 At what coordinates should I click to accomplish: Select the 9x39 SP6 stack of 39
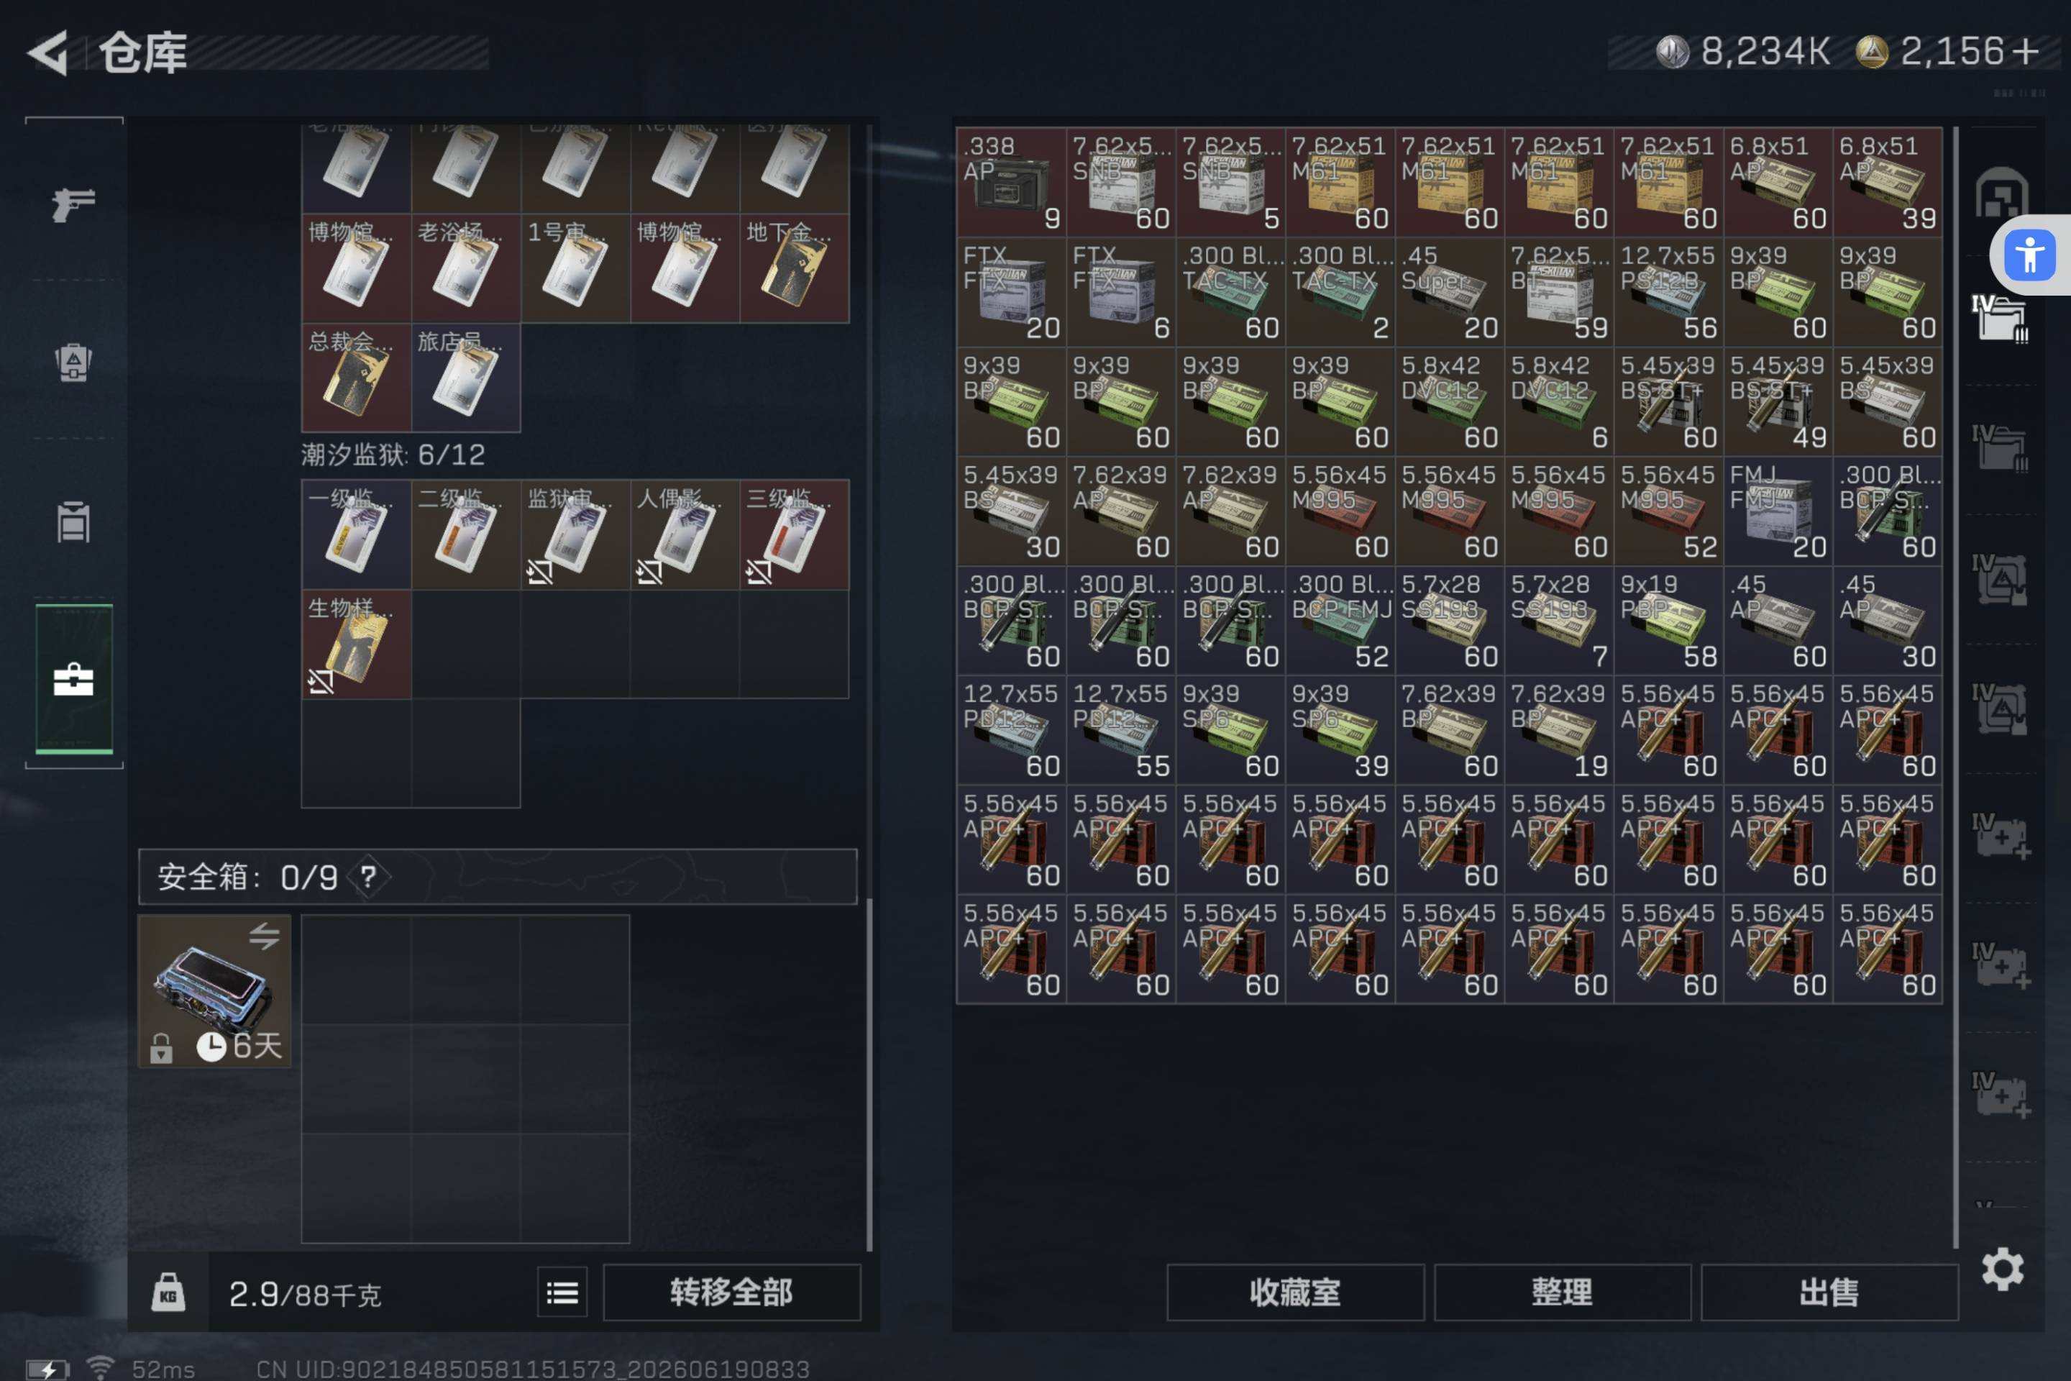[1340, 730]
